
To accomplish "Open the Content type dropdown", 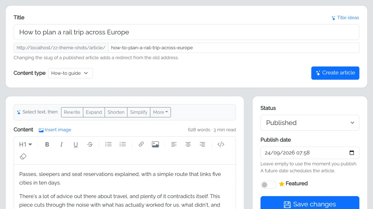I will point(71,73).
